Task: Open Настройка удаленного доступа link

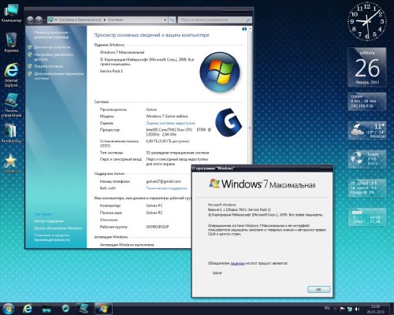Action: (54, 57)
